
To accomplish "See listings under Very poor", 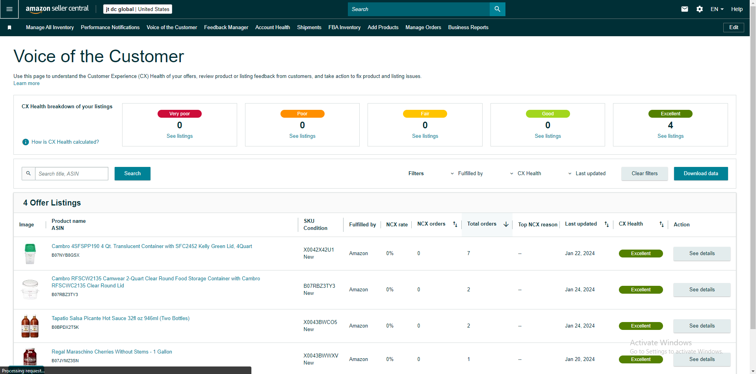I will click(x=180, y=136).
